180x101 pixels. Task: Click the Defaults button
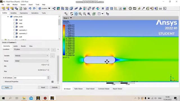[55, 88]
